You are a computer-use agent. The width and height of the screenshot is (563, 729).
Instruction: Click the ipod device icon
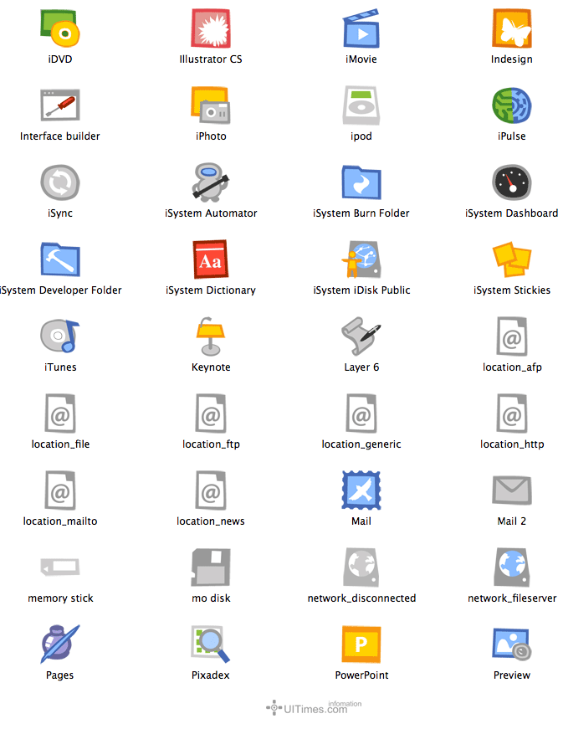click(x=361, y=105)
